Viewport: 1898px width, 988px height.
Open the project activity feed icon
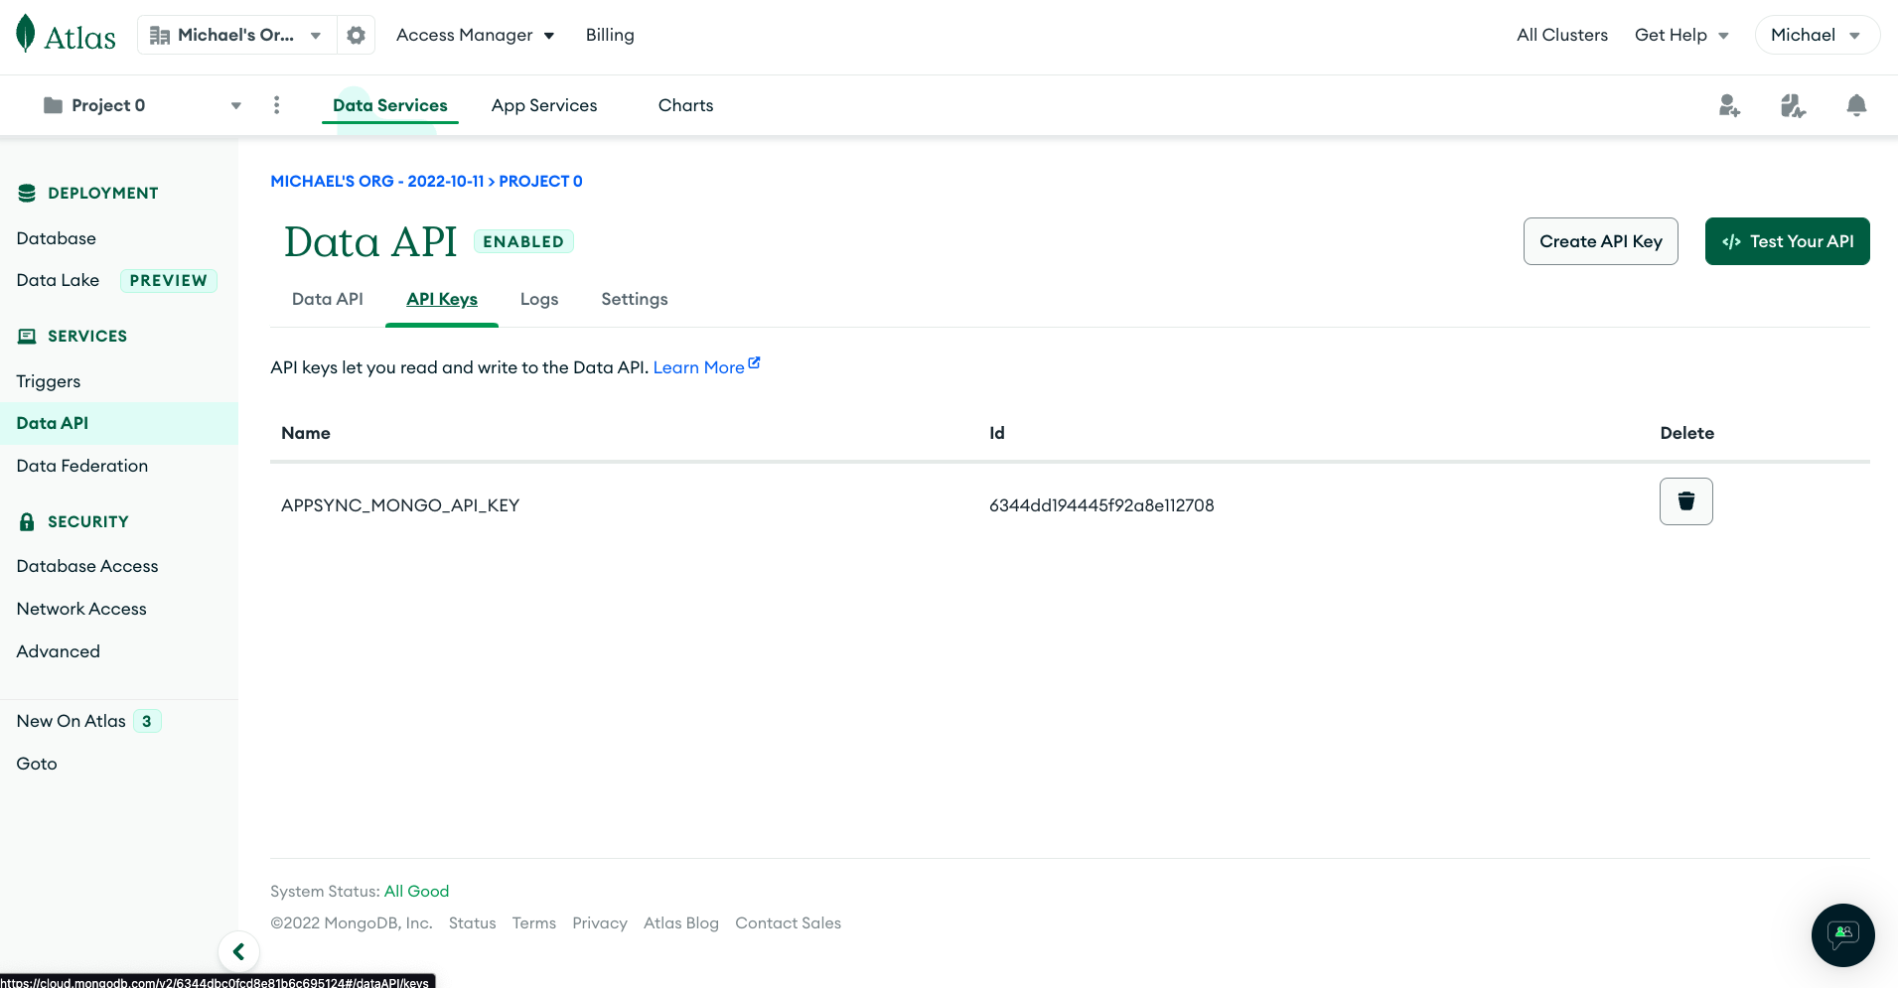pyautogui.click(x=1793, y=105)
